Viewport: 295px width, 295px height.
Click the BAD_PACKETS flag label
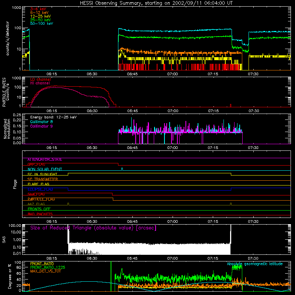click(x=40, y=214)
